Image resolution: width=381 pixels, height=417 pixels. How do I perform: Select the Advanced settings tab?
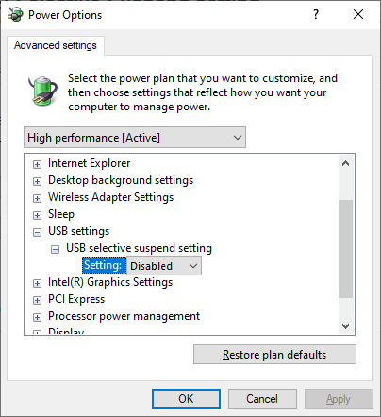tap(56, 45)
